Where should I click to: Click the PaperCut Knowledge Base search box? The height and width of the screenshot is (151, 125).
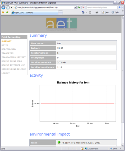click(x=102, y=8)
